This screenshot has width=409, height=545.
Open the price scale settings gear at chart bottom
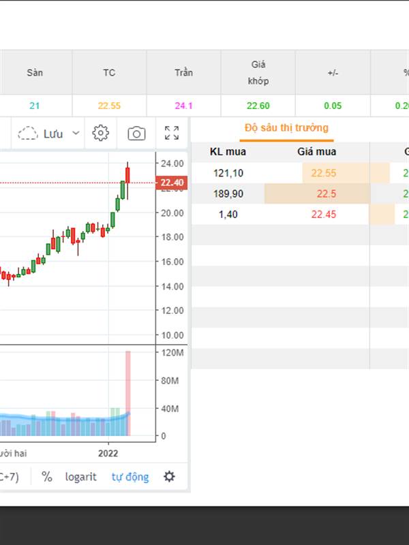coord(169,476)
